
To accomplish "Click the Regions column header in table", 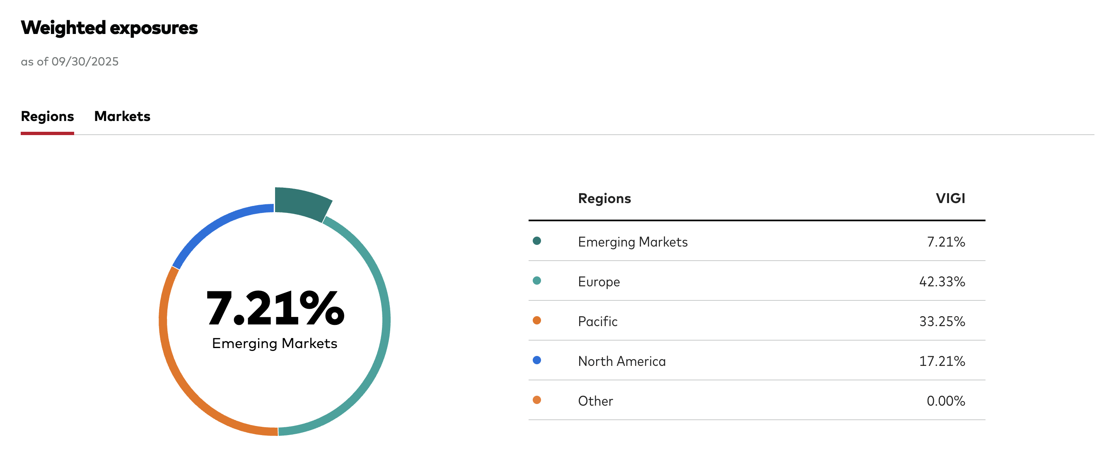I will [x=604, y=198].
